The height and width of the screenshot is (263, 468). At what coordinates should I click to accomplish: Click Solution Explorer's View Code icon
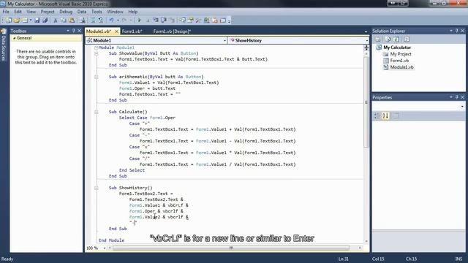(x=407, y=39)
